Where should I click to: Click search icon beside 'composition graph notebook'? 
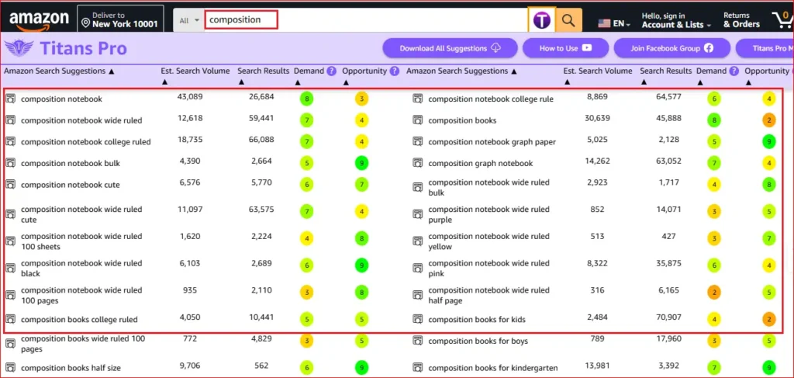pyautogui.click(x=418, y=163)
